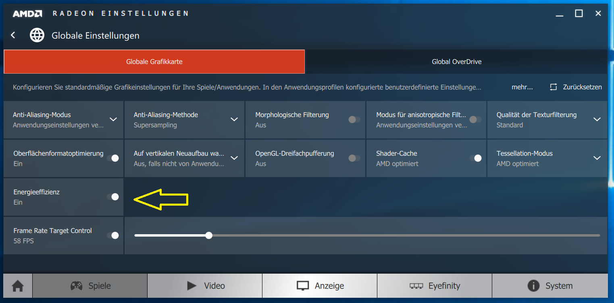
Task: Enable OpenGL-Dreifachpufferung switch
Action: (354, 158)
